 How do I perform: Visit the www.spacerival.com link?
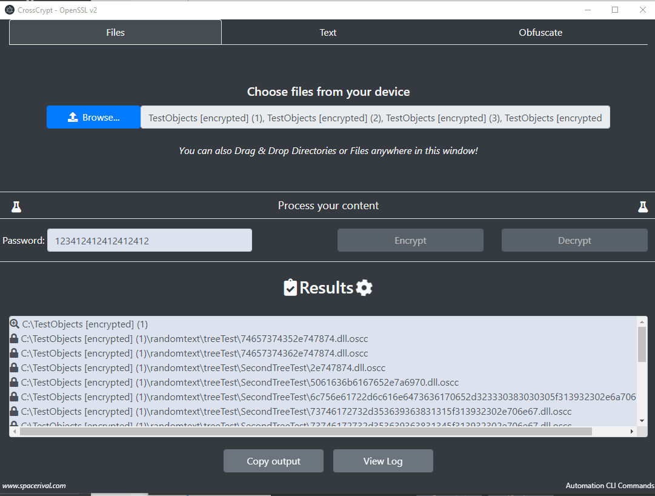[x=35, y=486]
